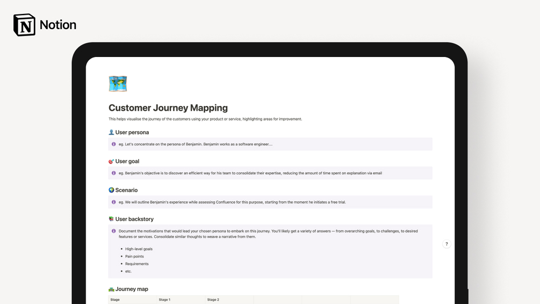
Task: Click the Pain points bullet
Action: pyautogui.click(x=134, y=257)
